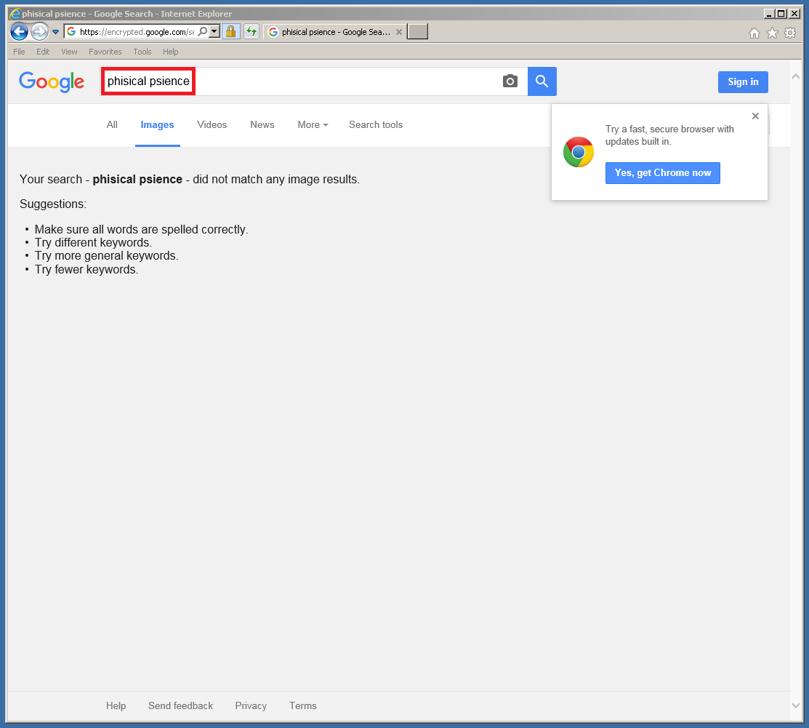Minimize the Internet Explorer window
The height and width of the screenshot is (728, 809).
click(x=769, y=13)
